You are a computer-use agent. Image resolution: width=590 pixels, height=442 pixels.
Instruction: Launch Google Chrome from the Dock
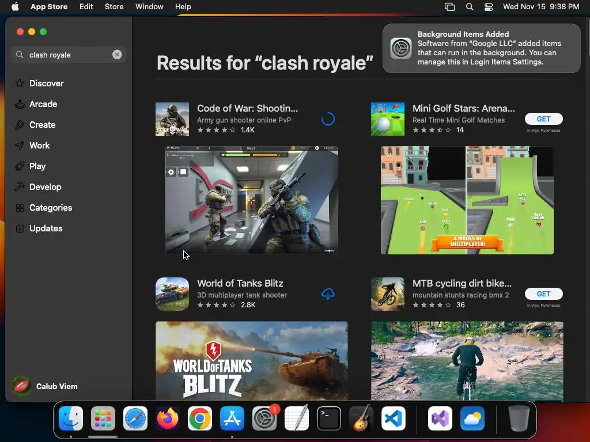(x=200, y=418)
